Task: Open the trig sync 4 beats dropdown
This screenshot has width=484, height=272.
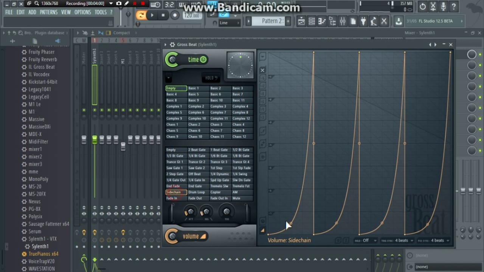Action: [x=397, y=240]
